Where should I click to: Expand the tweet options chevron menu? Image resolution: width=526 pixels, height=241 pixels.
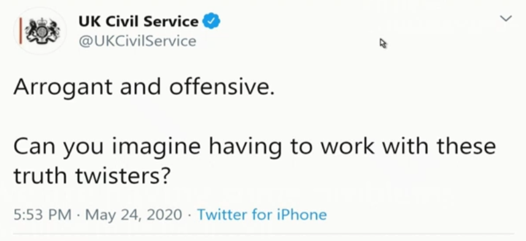pyautogui.click(x=506, y=18)
